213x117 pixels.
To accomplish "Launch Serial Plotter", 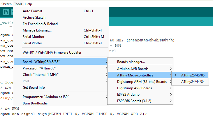I will 61,43.
